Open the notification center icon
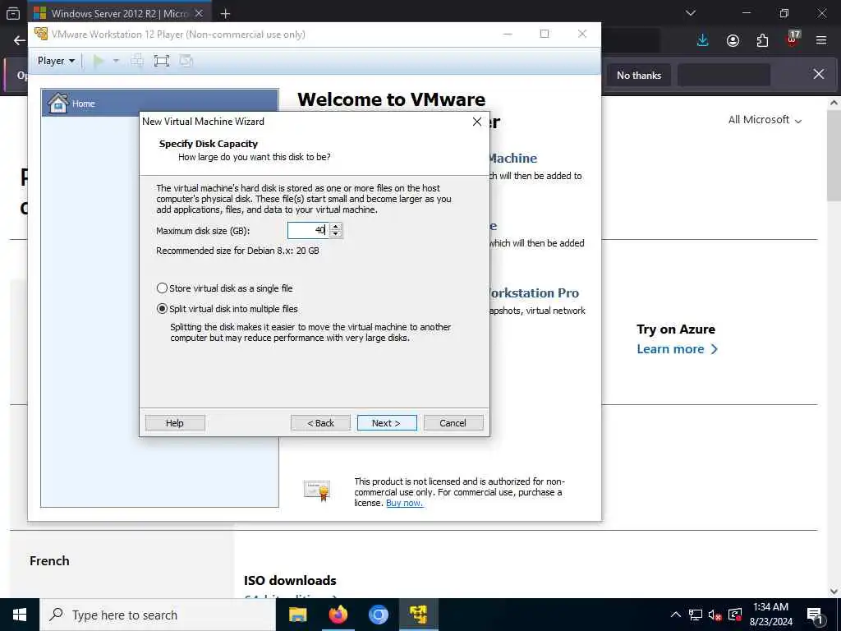841x631 pixels. point(815,615)
